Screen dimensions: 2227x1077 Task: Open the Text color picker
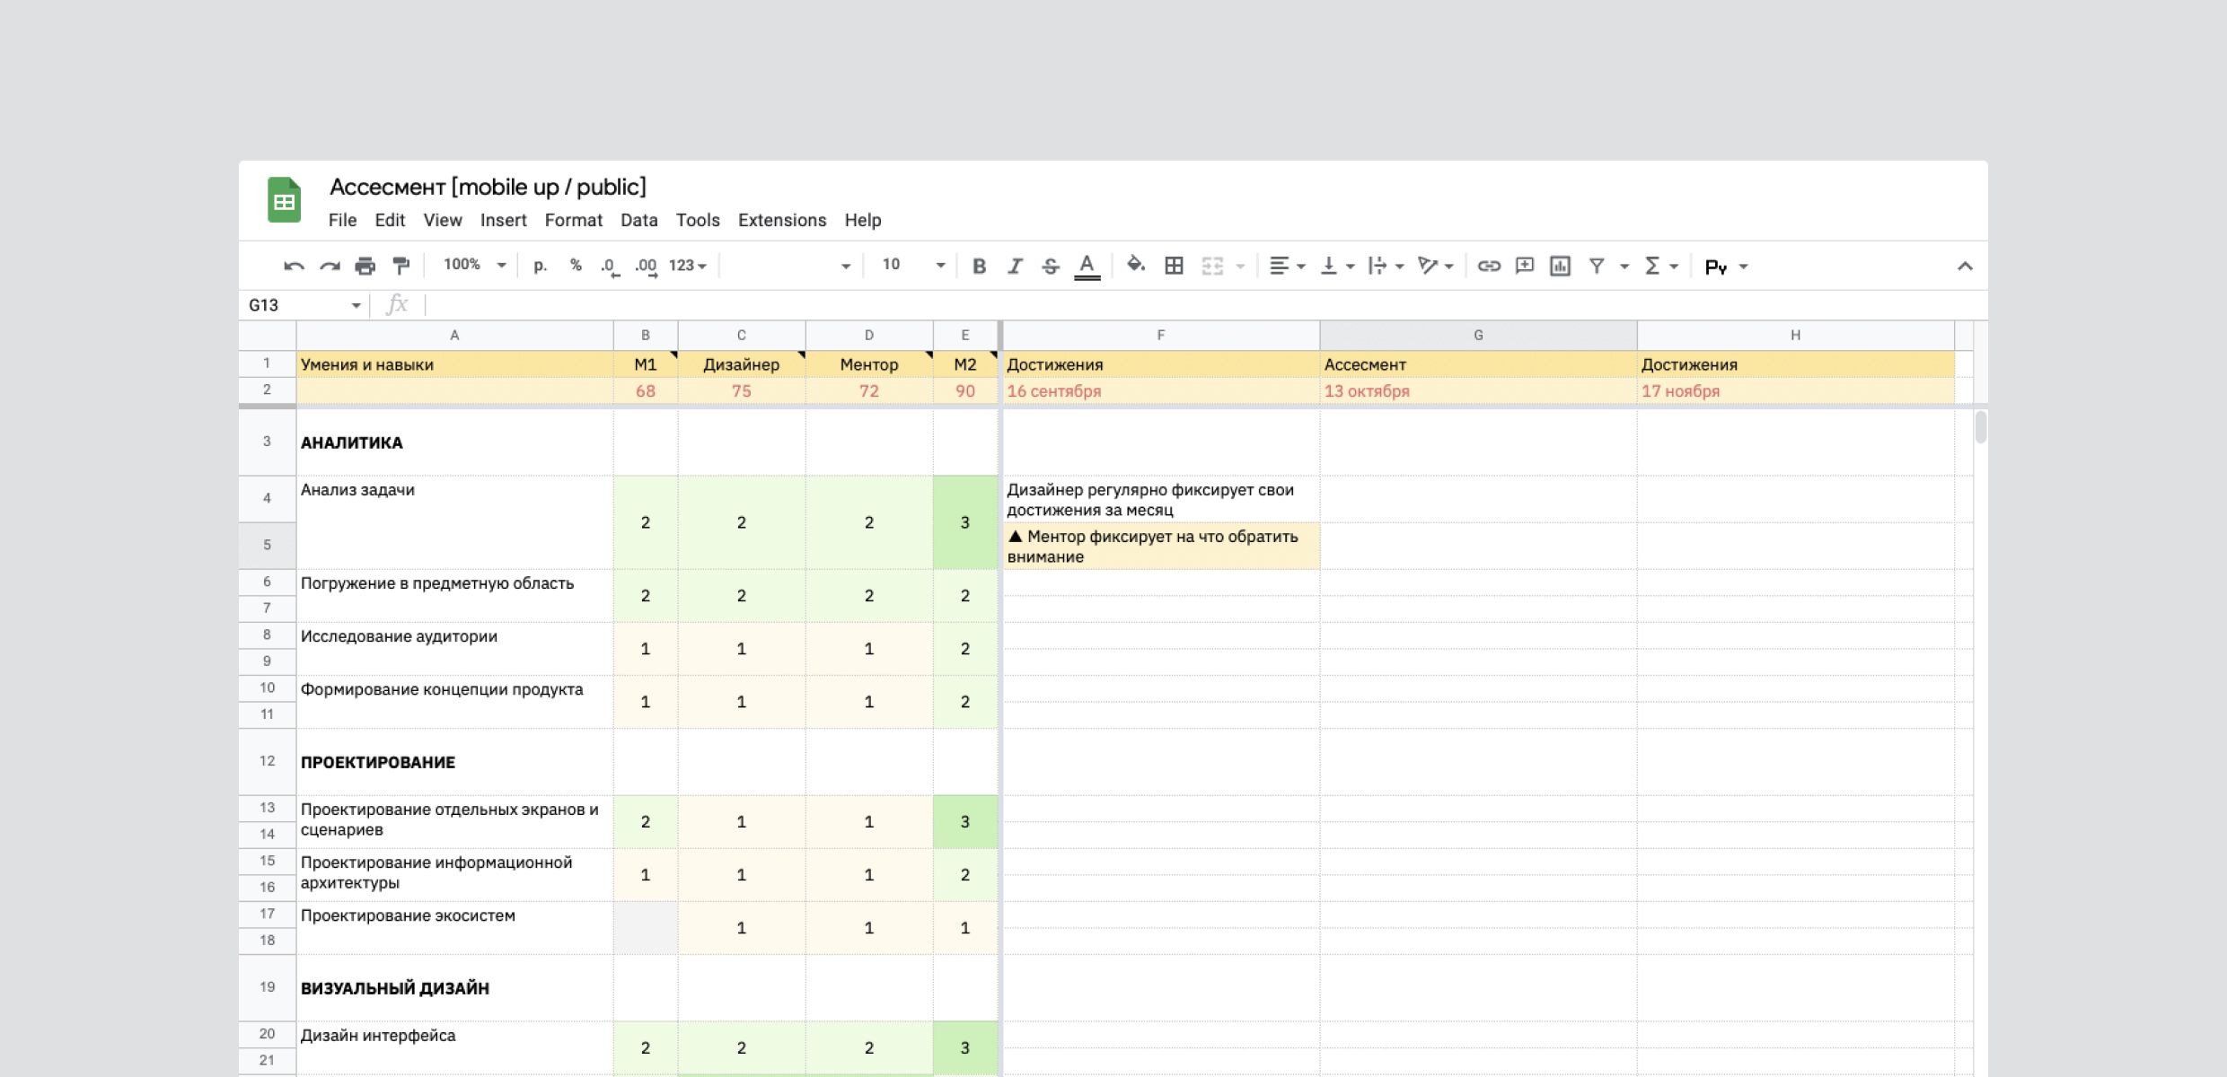click(1087, 267)
